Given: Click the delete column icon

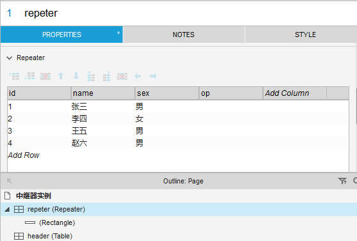Looking at the screenshot, I should (122, 76).
